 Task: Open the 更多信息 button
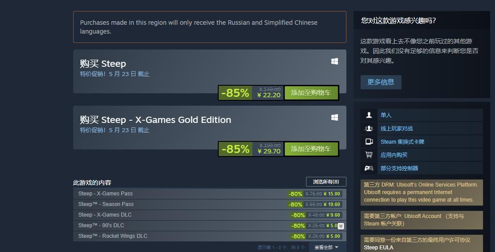point(381,82)
